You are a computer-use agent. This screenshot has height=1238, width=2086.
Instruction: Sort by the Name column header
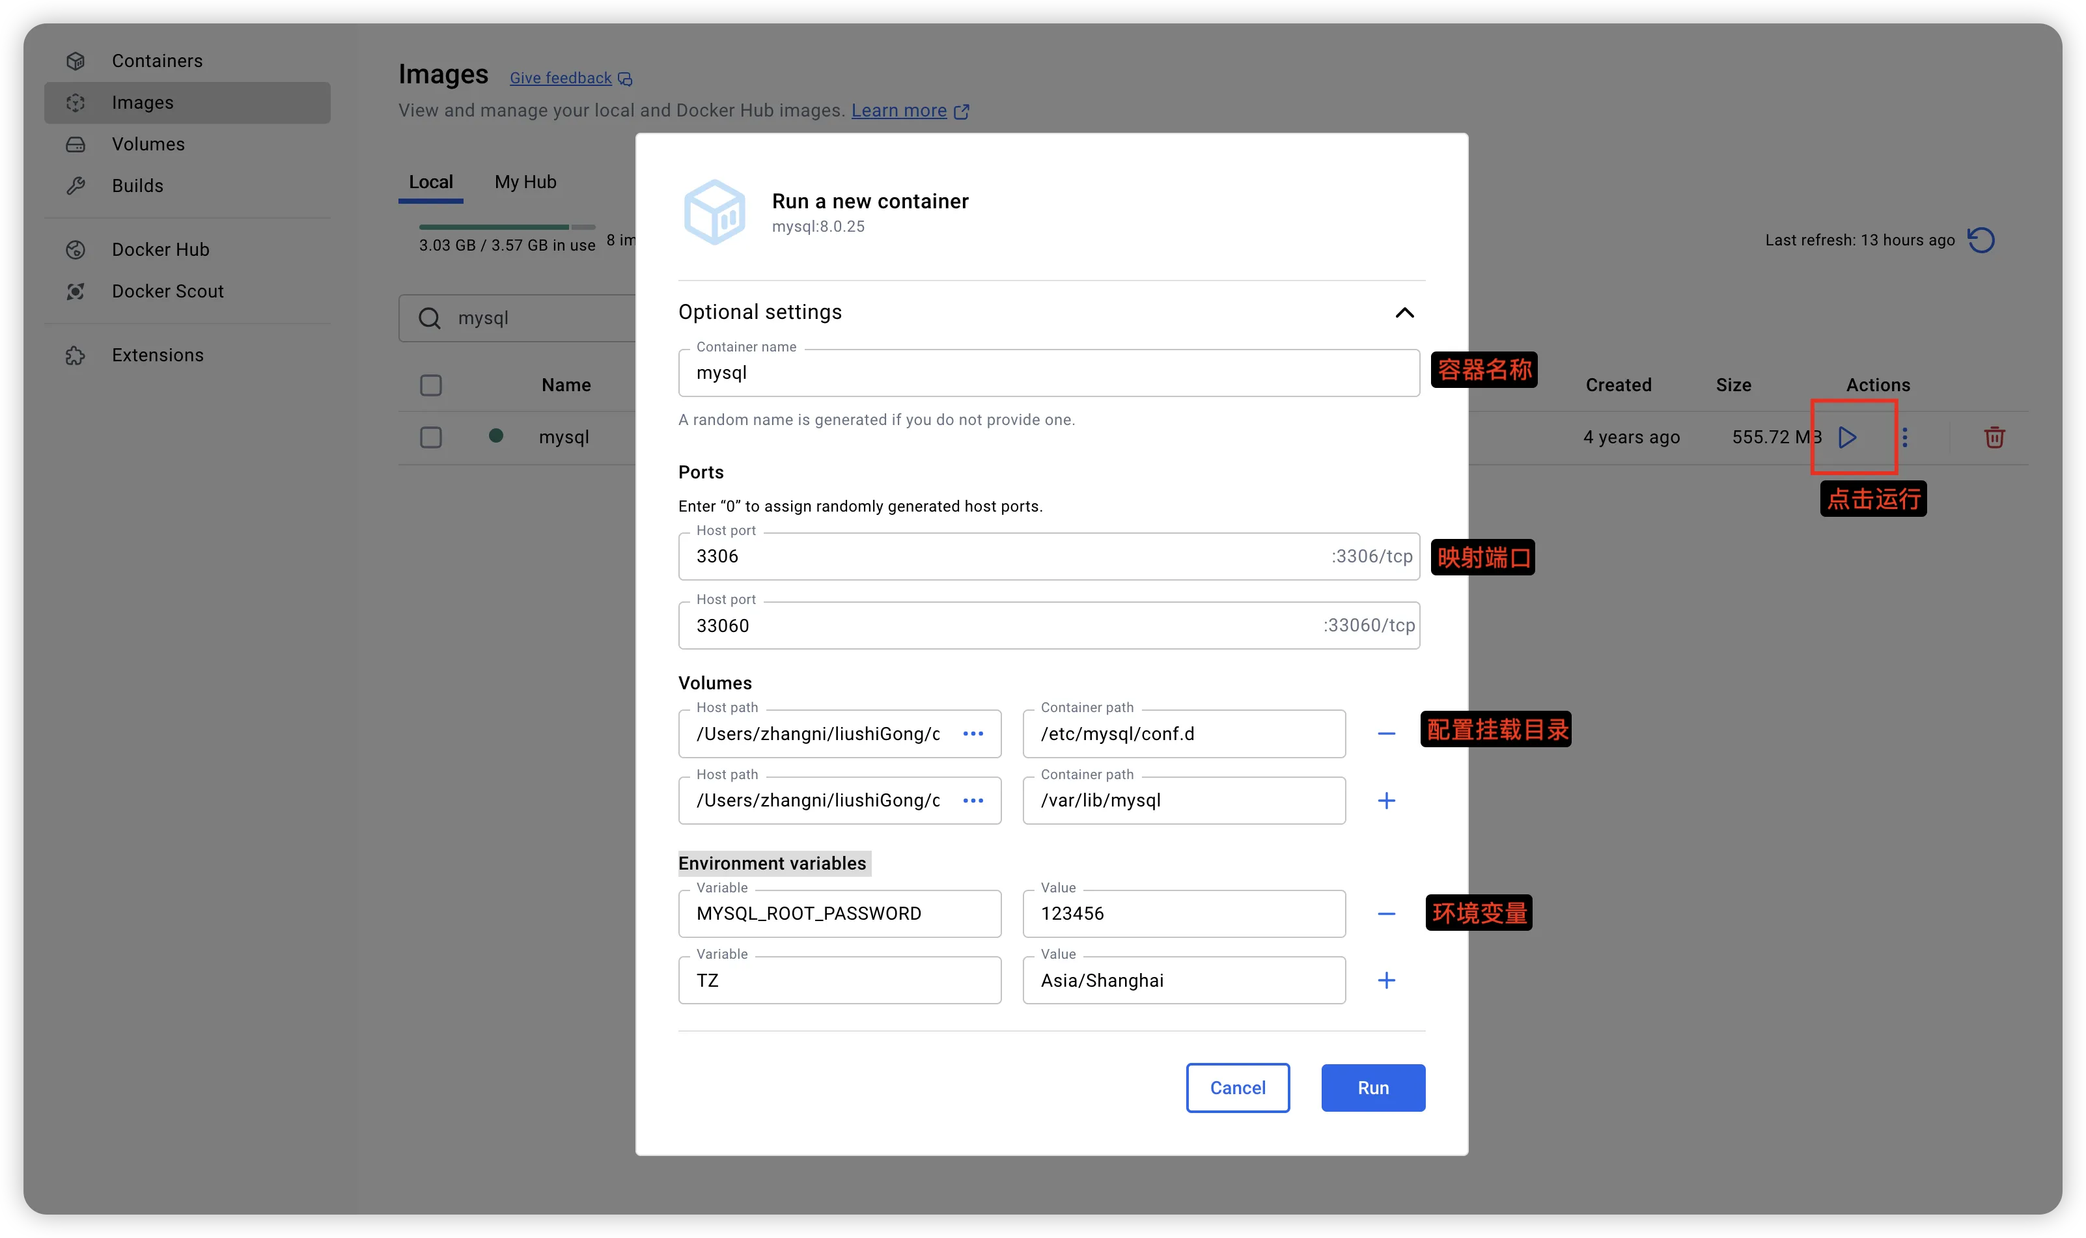click(x=566, y=385)
